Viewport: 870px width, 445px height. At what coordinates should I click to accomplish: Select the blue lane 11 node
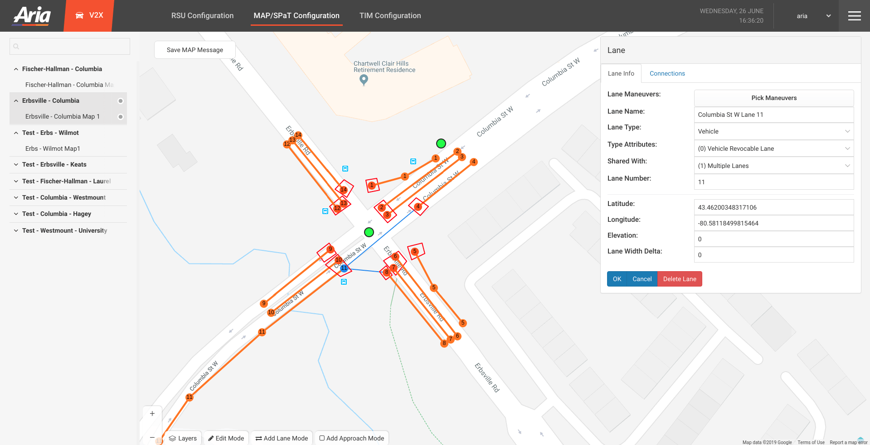(344, 268)
